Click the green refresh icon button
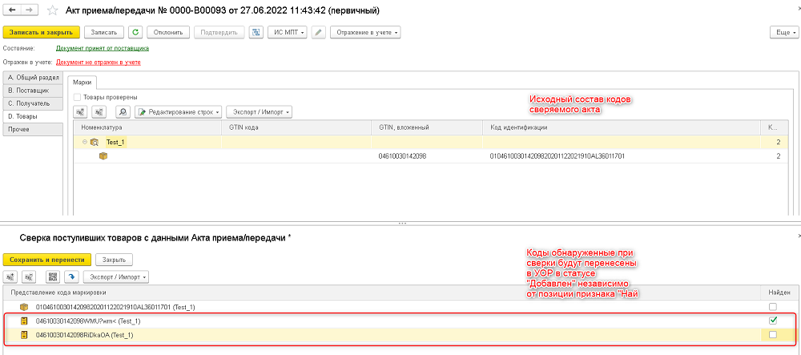801x355 pixels. (135, 32)
